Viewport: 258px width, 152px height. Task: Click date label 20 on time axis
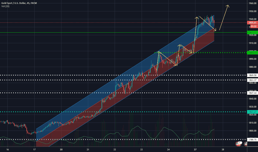(61, 150)
